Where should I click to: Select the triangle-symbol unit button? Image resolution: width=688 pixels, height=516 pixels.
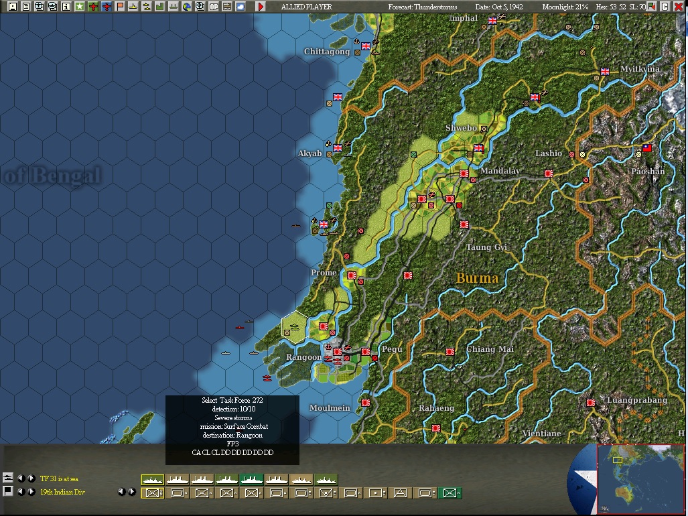(x=400, y=493)
